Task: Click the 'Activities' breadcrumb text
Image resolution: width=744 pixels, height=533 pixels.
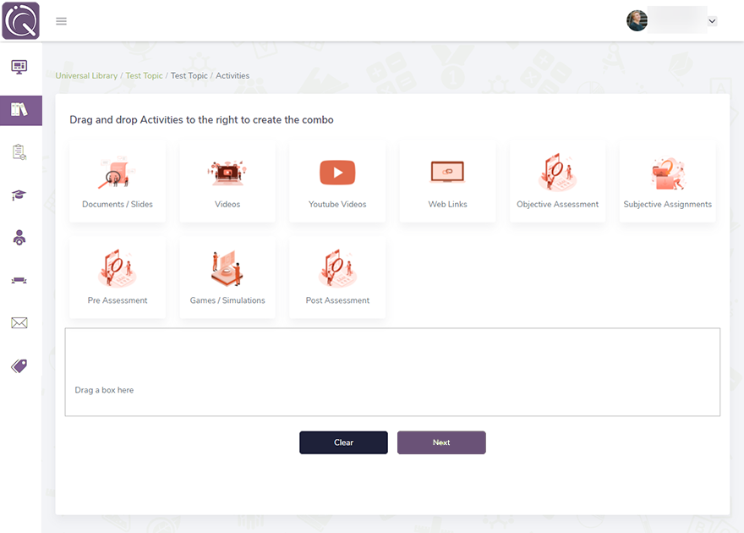Action: (232, 75)
